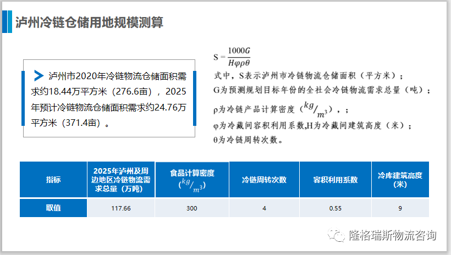Click table value 300
Screen dimensions: 451x255
192,208
